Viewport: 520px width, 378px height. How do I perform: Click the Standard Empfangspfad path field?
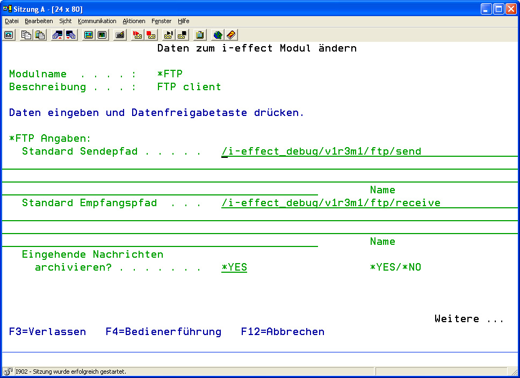point(330,203)
